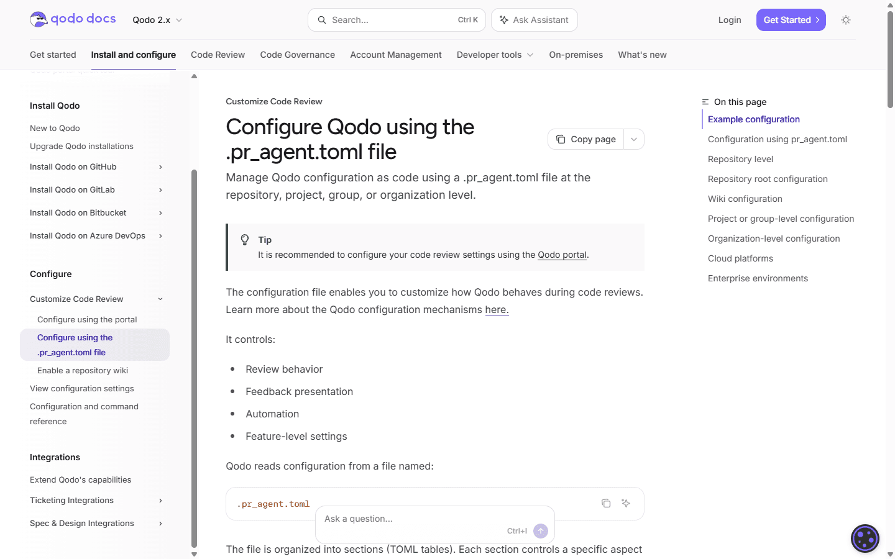Jump to Project or group-level configuration
The image size is (895, 559).
[x=781, y=219]
